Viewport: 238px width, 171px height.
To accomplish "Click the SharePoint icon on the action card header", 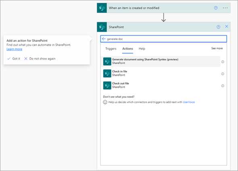I will pos(102,27).
